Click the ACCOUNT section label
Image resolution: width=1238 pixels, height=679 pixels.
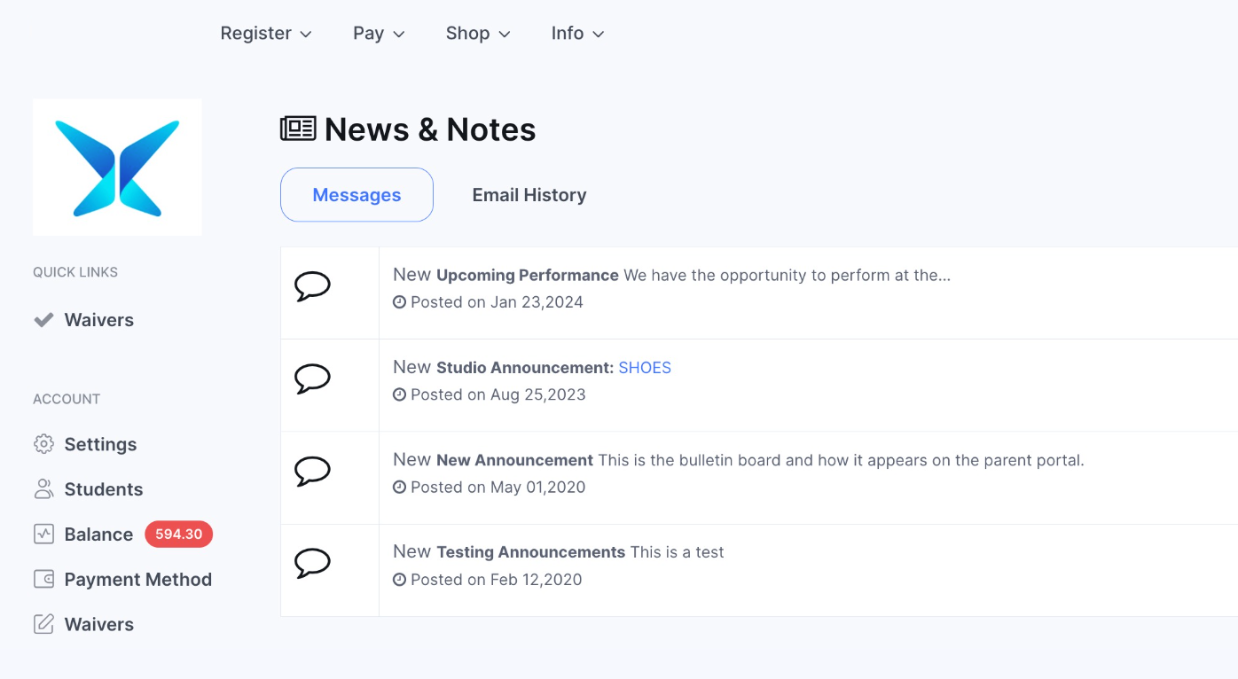[67, 399]
